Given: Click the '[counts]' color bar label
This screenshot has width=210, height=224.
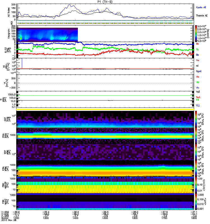Looking at the screenshot, I should [x=208, y=34].
